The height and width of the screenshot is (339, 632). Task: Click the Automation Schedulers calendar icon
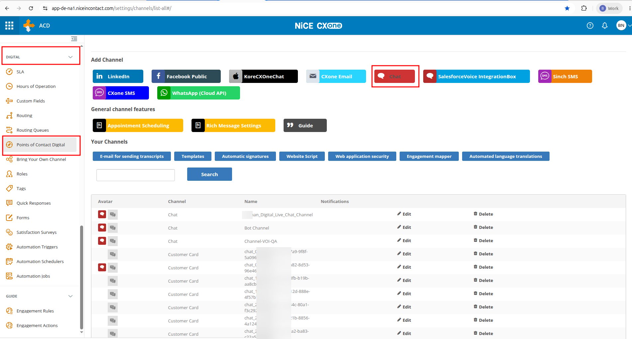9,261
